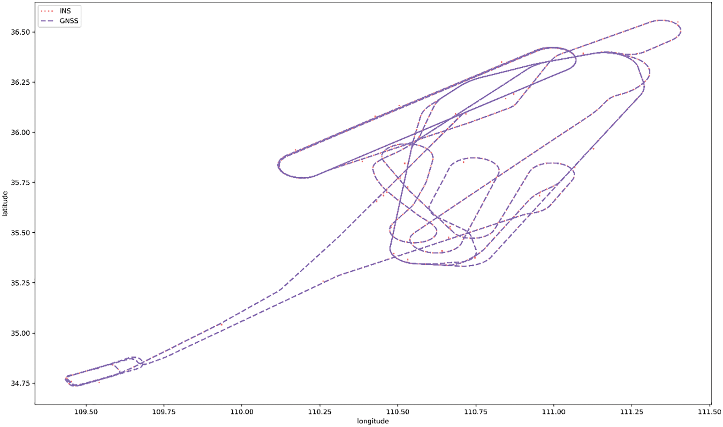Click the 35.00 latitude tick label

click(20, 333)
